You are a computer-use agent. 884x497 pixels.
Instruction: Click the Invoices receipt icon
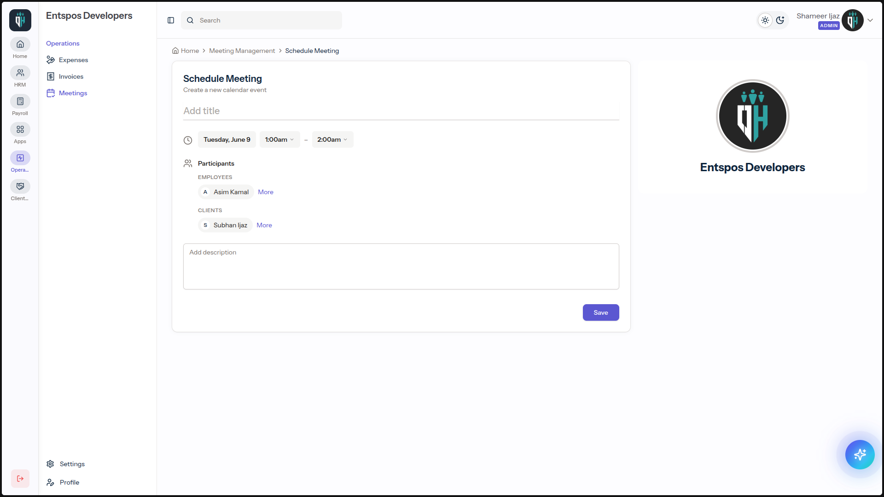point(51,76)
